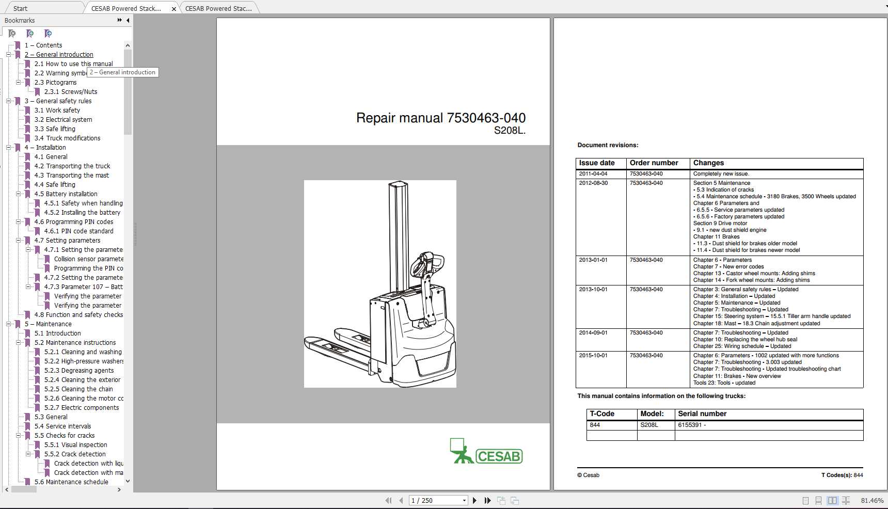
Task: Open bookmark 5.5.1 Visual inspection
Action: [x=76, y=445]
